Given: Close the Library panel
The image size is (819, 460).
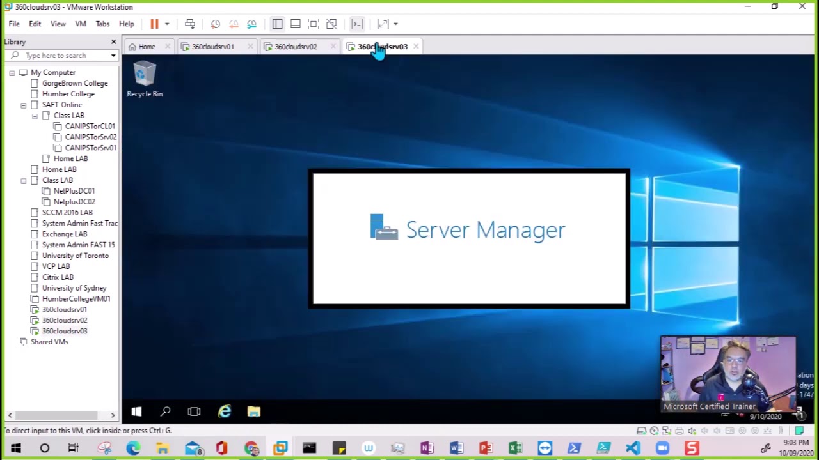Looking at the screenshot, I should (113, 42).
